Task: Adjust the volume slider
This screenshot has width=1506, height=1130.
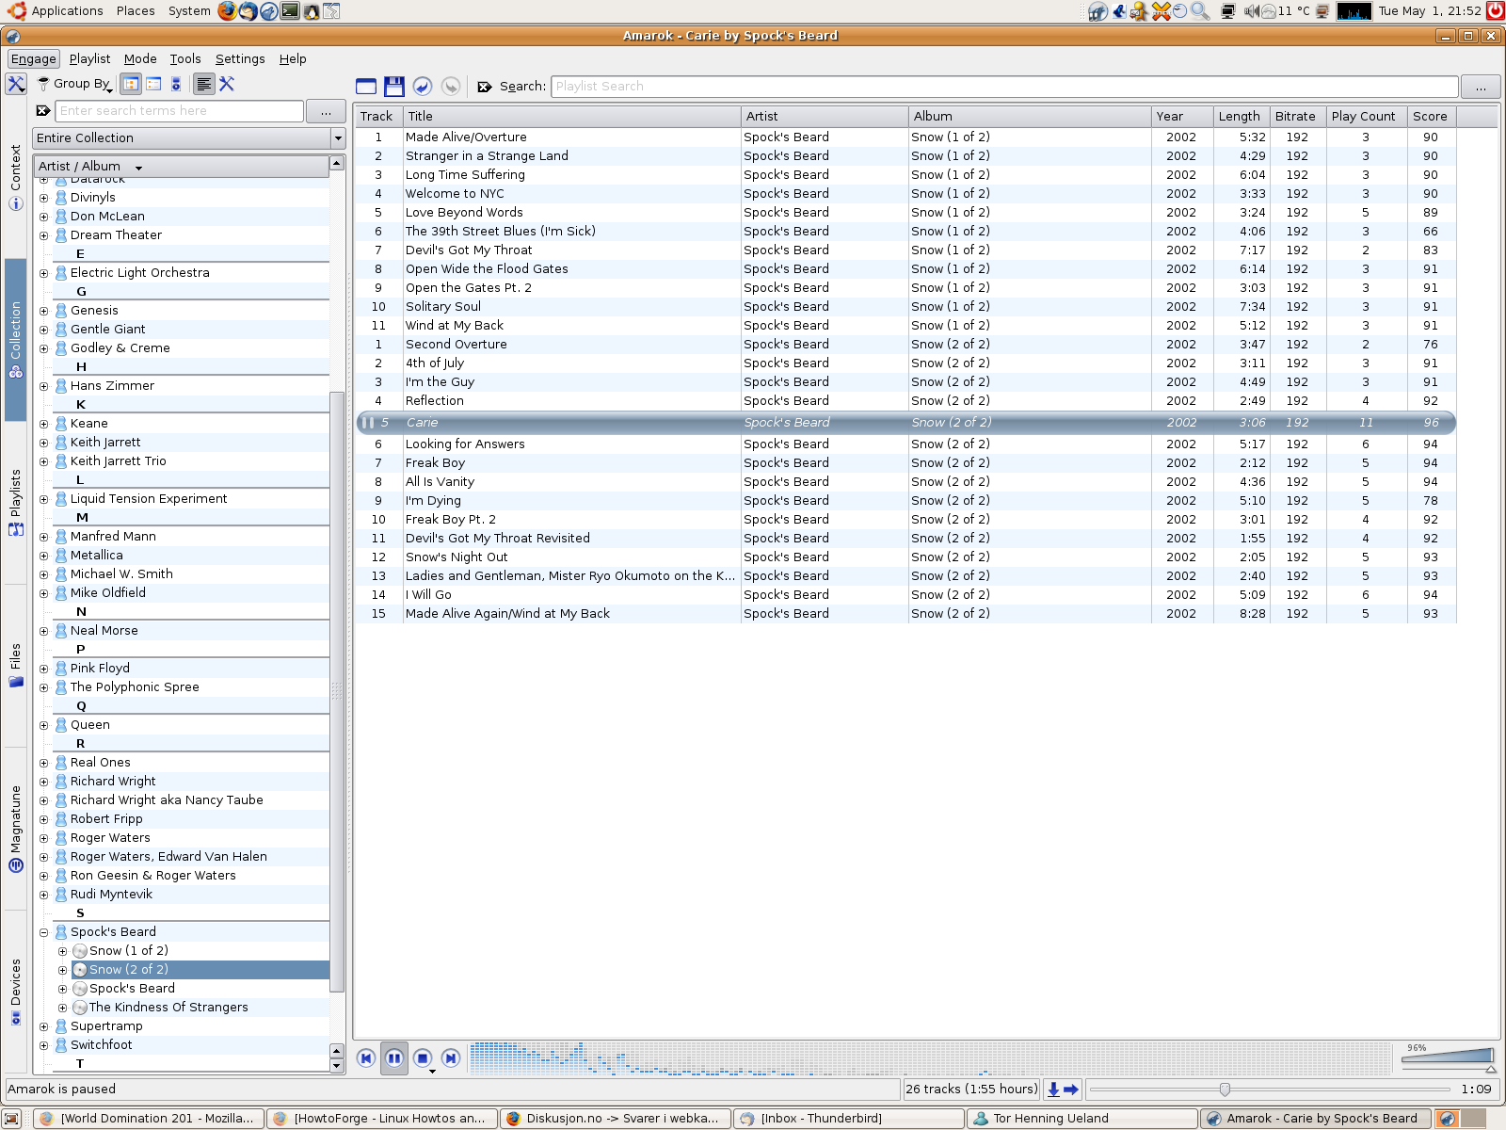Action: pos(1448,1057)
